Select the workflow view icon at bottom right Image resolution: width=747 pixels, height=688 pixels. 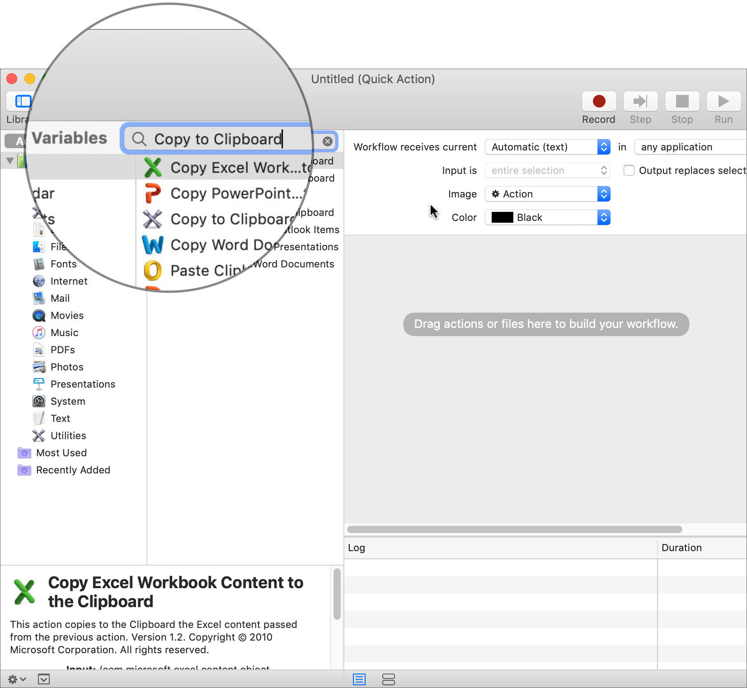tap(389, 679)
